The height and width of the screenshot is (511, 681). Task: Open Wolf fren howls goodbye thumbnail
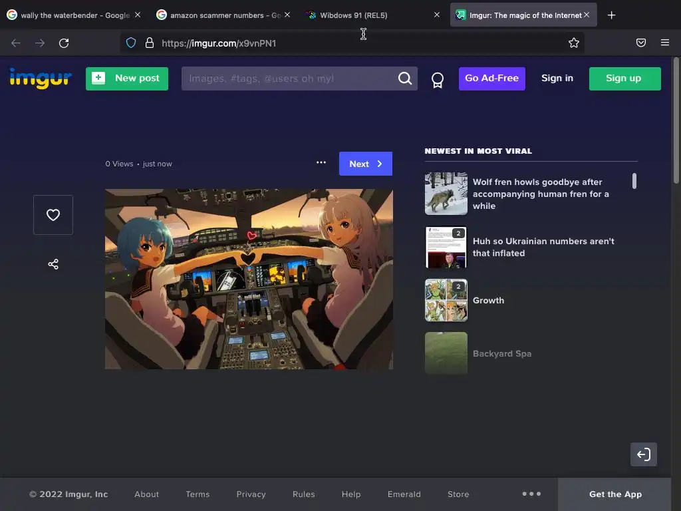tap(446, 194)
